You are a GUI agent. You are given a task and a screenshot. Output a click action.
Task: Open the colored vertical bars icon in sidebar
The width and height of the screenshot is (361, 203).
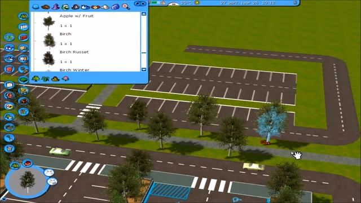[x=23, y=112]
